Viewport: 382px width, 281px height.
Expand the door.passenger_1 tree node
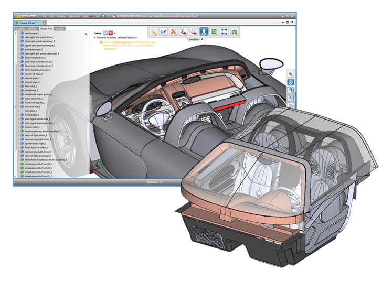(19, 49)
